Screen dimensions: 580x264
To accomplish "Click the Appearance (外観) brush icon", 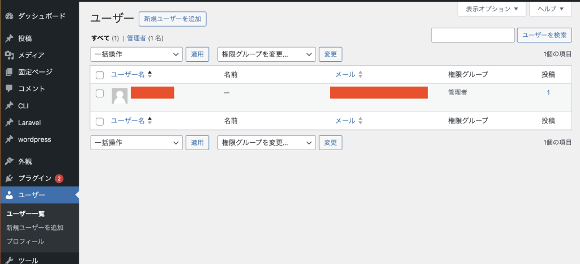I will [x=9, y=161].
